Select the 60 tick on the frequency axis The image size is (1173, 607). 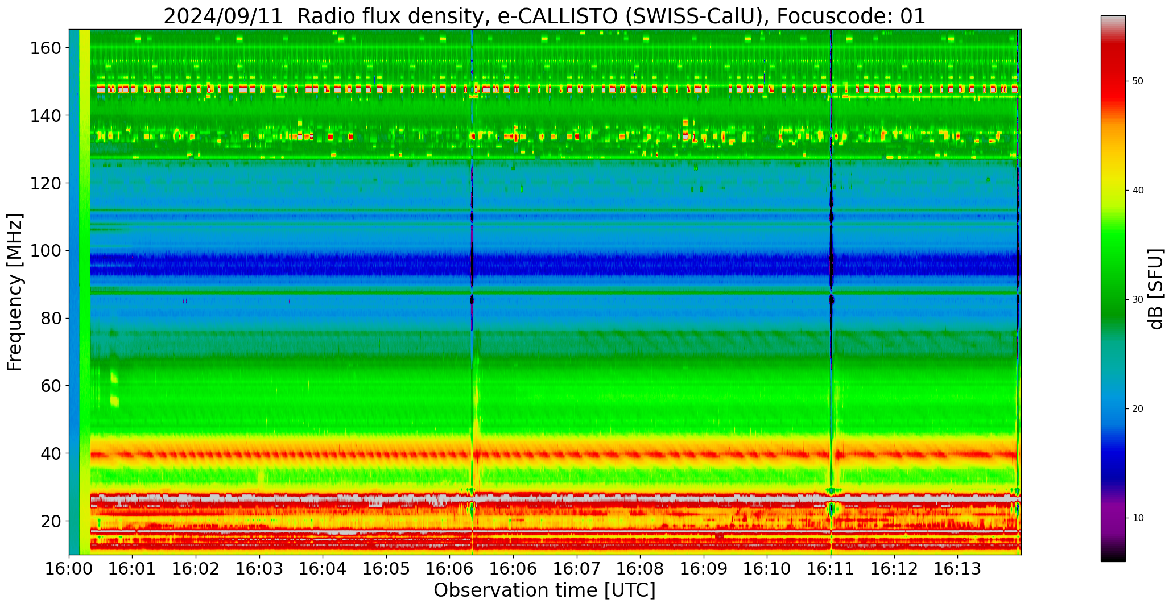point(51,386)
